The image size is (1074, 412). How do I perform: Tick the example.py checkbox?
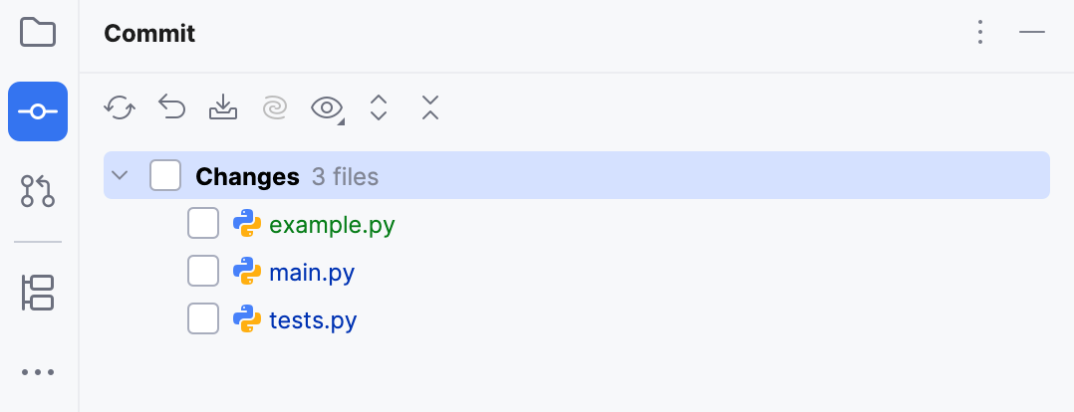[x=203, y=225]
